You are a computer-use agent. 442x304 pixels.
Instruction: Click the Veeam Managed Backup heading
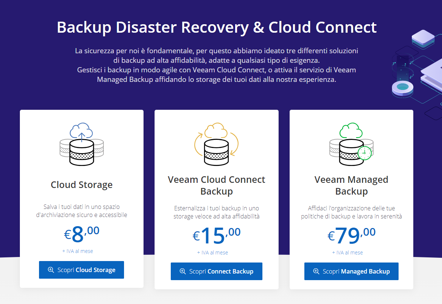pyautogui.click(x=351, y=185)
